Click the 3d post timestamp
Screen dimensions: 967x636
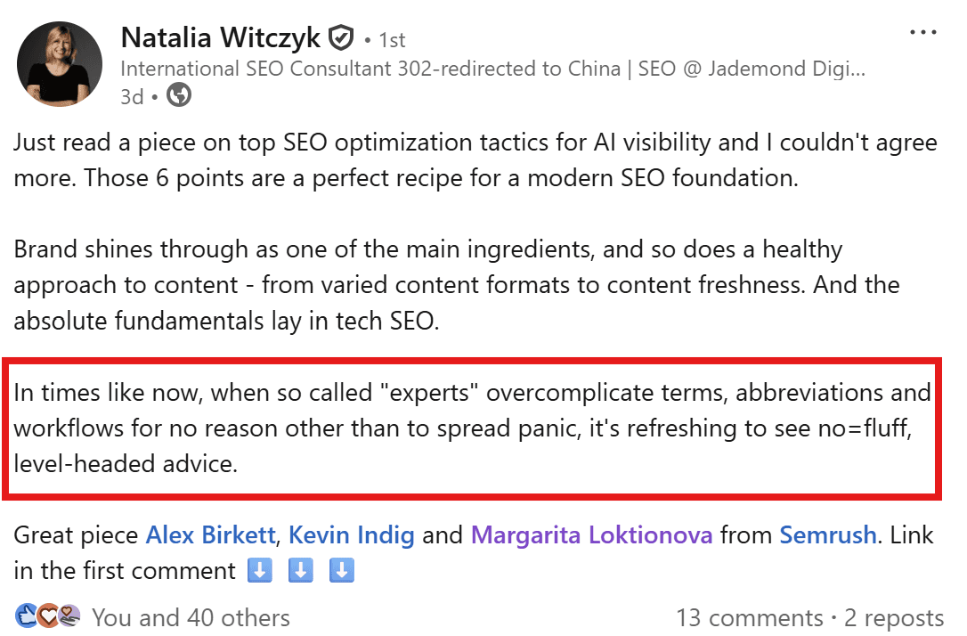pos(132,96)
